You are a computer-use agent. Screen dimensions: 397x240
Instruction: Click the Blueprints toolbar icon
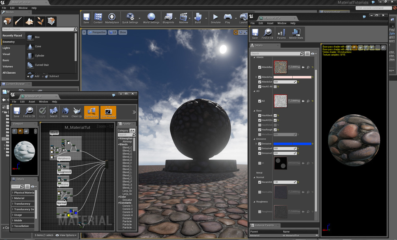(168, 19)
